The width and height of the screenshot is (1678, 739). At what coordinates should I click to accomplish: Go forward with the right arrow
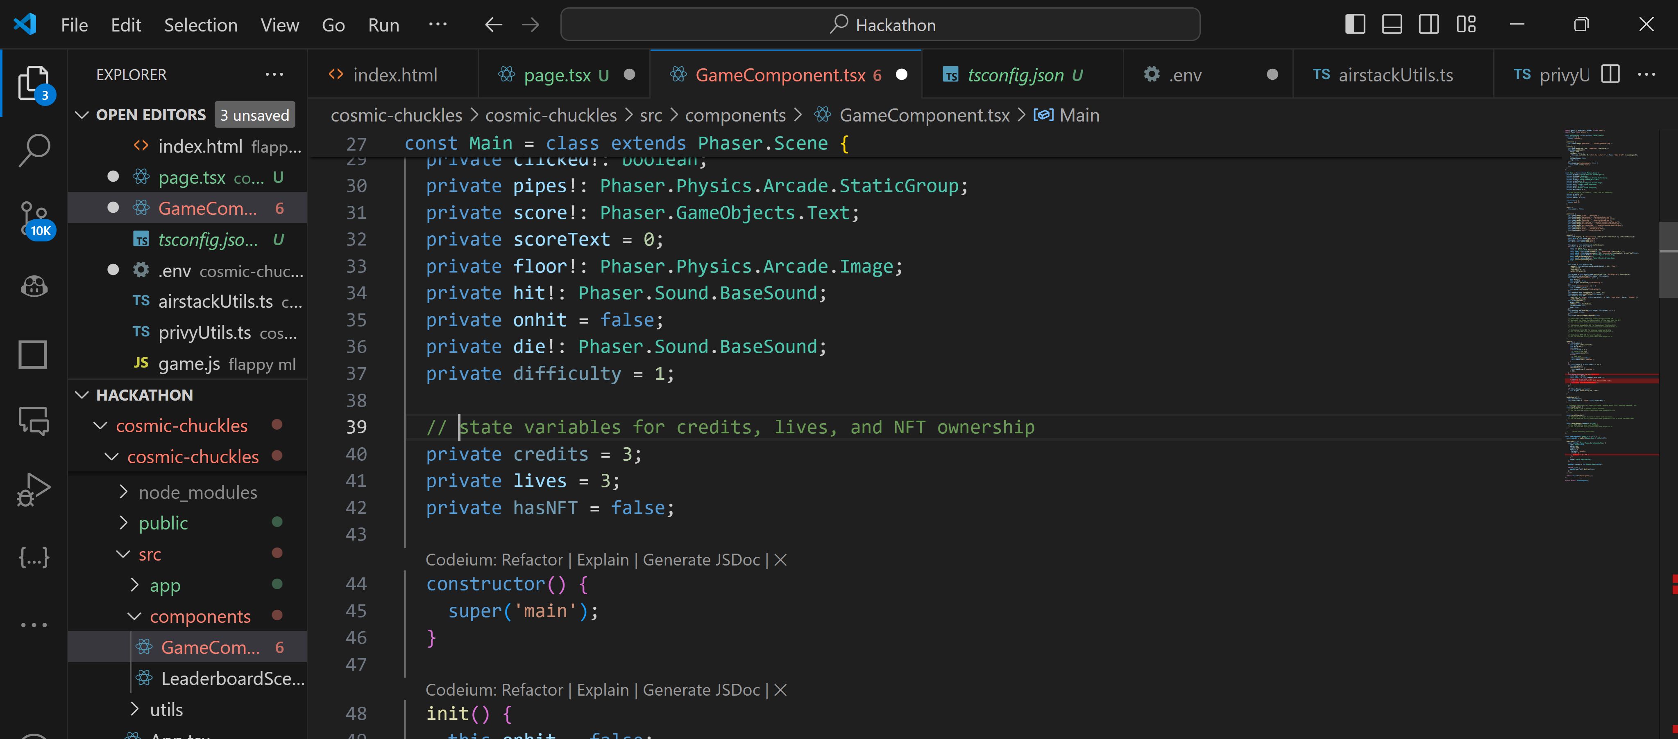click(531, 25)
